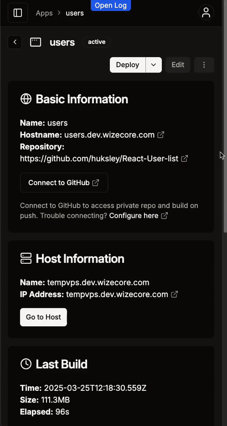Click the globe icon next to Basic Information
The height and width of the screenshot is (426, 227).
click(26, 99)
